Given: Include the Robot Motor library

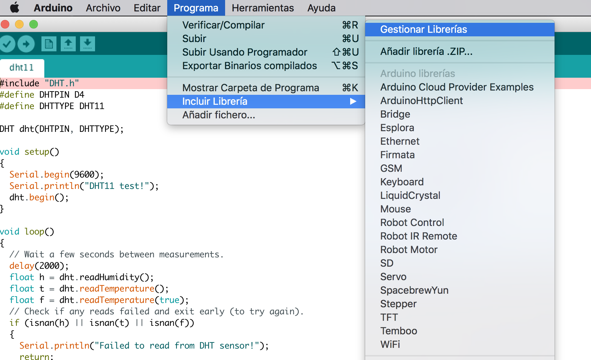Looking at the screenshot, I should coord(460,250).
